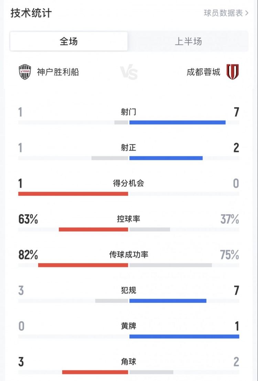This screenshot has height=381, width=258.
Task: Tap the 射门 (shots) stat label
Action: [x=129, y=112]
